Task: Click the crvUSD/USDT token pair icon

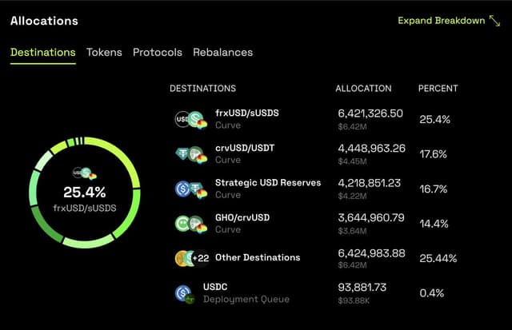Action: pyautogui.click(x=191, y=154)
